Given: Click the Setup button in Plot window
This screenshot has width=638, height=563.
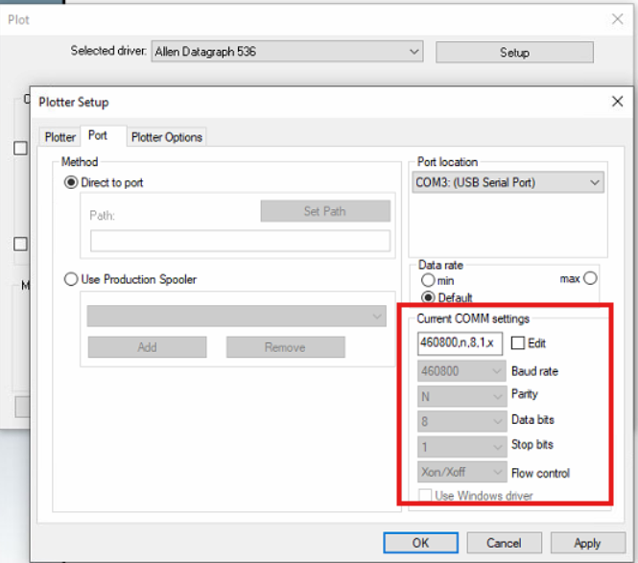Looking at the screenshot, I should point(514,53).
